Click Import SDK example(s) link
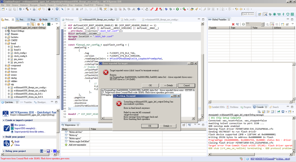296x162 pixels. click(x=25, y=128)
